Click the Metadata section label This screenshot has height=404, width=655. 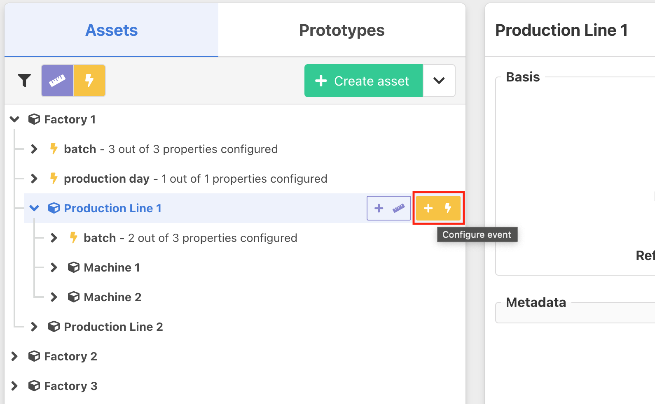click(536, 302)
